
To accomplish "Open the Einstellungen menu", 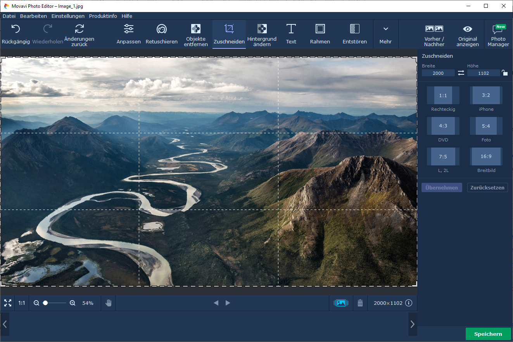I will coord(68,16).
